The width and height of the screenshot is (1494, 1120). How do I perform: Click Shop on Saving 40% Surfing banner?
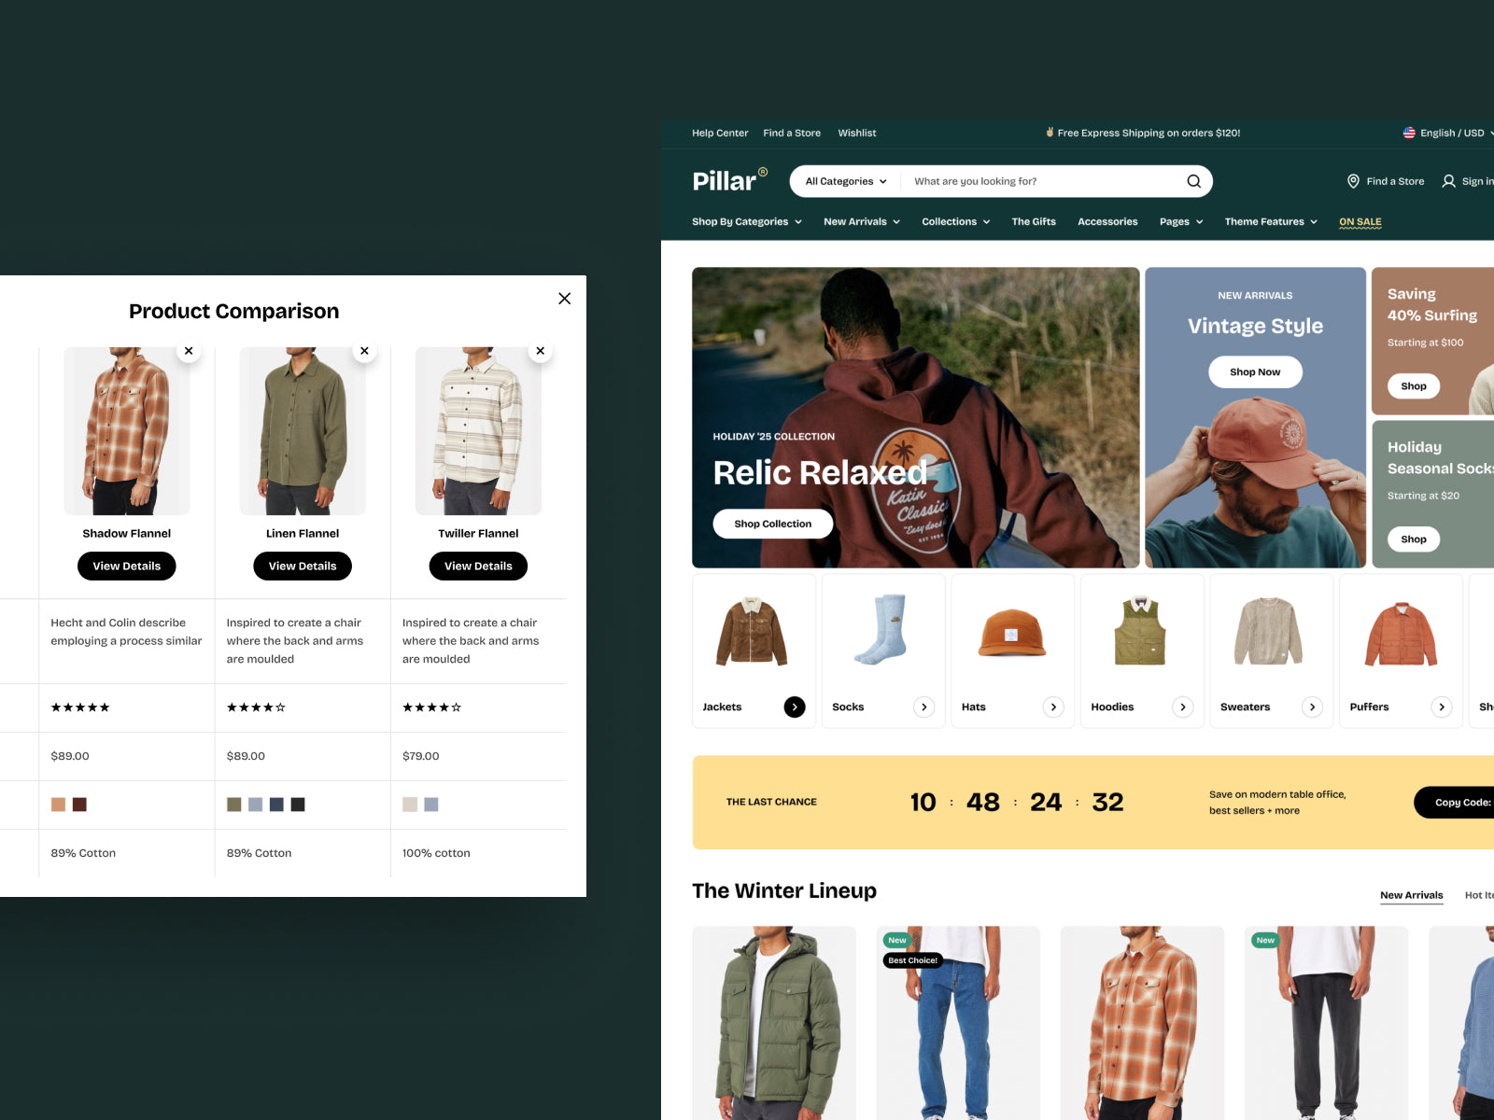(1414, 386)
